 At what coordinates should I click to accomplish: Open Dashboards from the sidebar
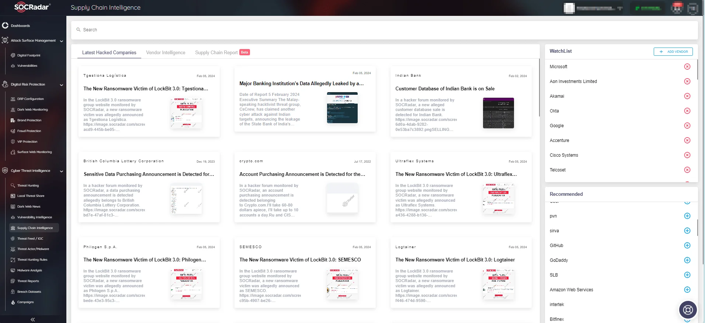click(x=20, y=26)
